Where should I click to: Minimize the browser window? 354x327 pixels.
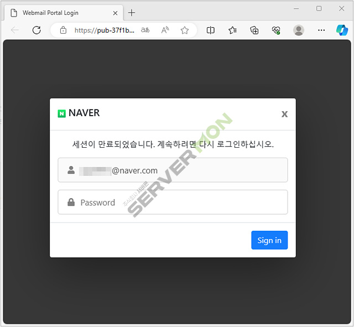296,9
